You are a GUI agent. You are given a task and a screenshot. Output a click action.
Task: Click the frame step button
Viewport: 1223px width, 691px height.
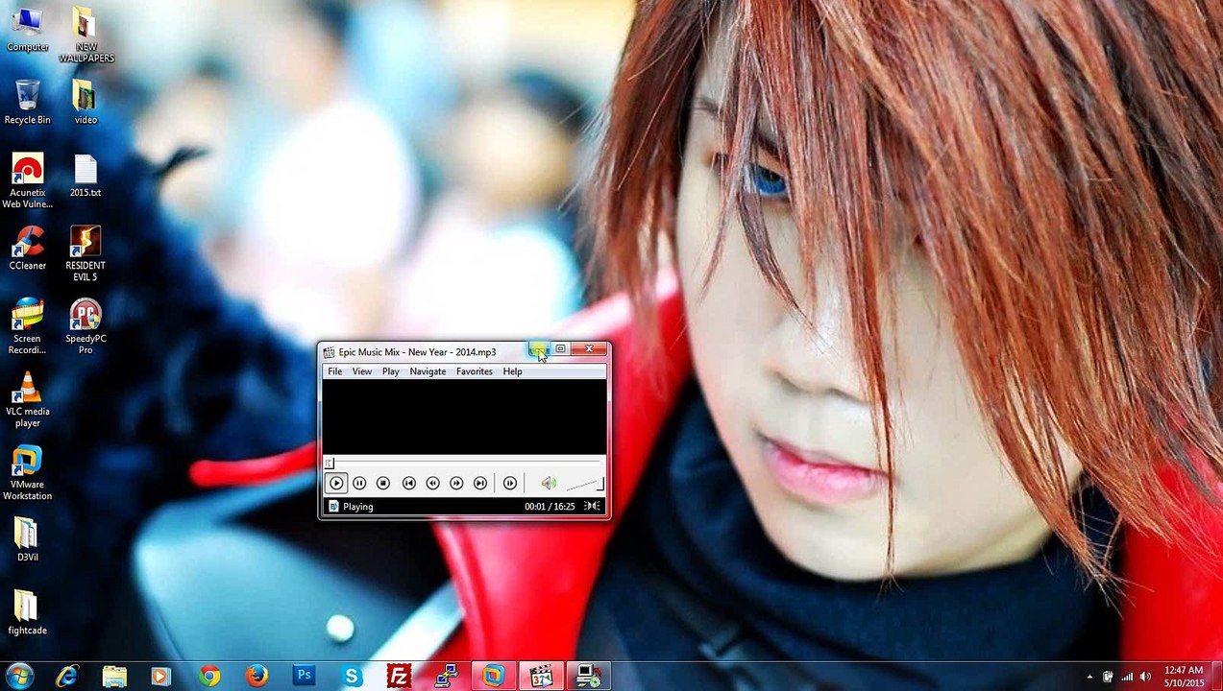coord(510,484)
